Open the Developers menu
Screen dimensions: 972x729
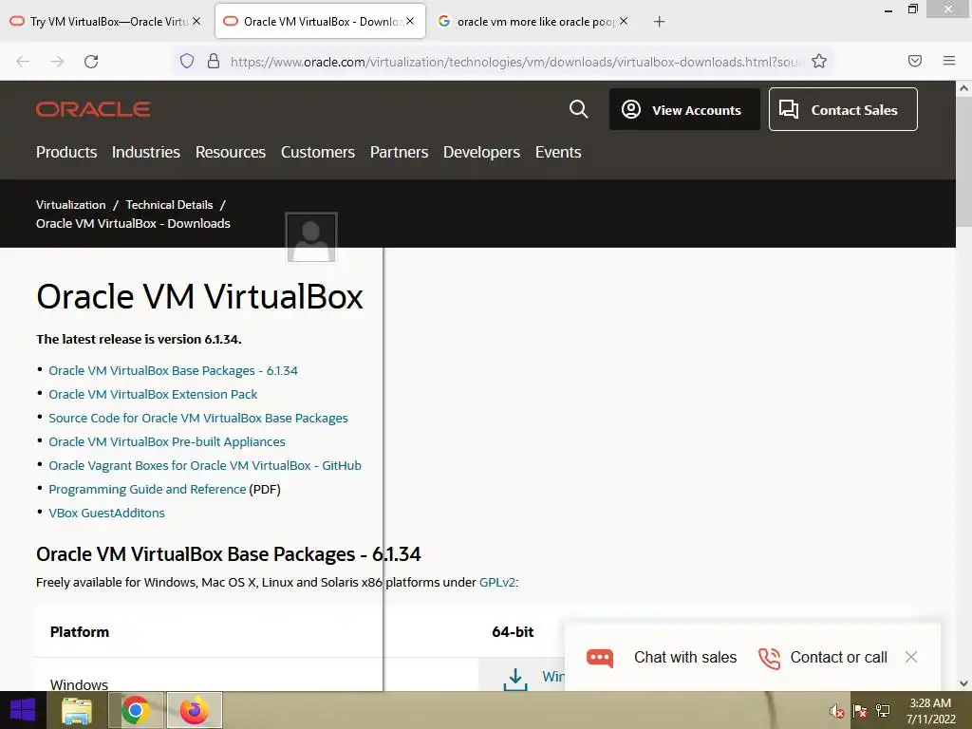pyautogui.click(x=481, y=153)
